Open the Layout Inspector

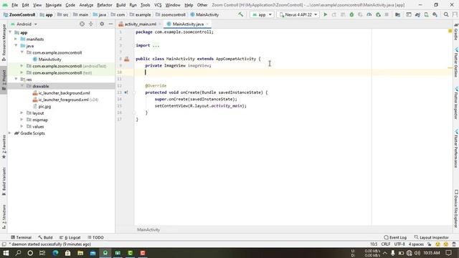432,237
